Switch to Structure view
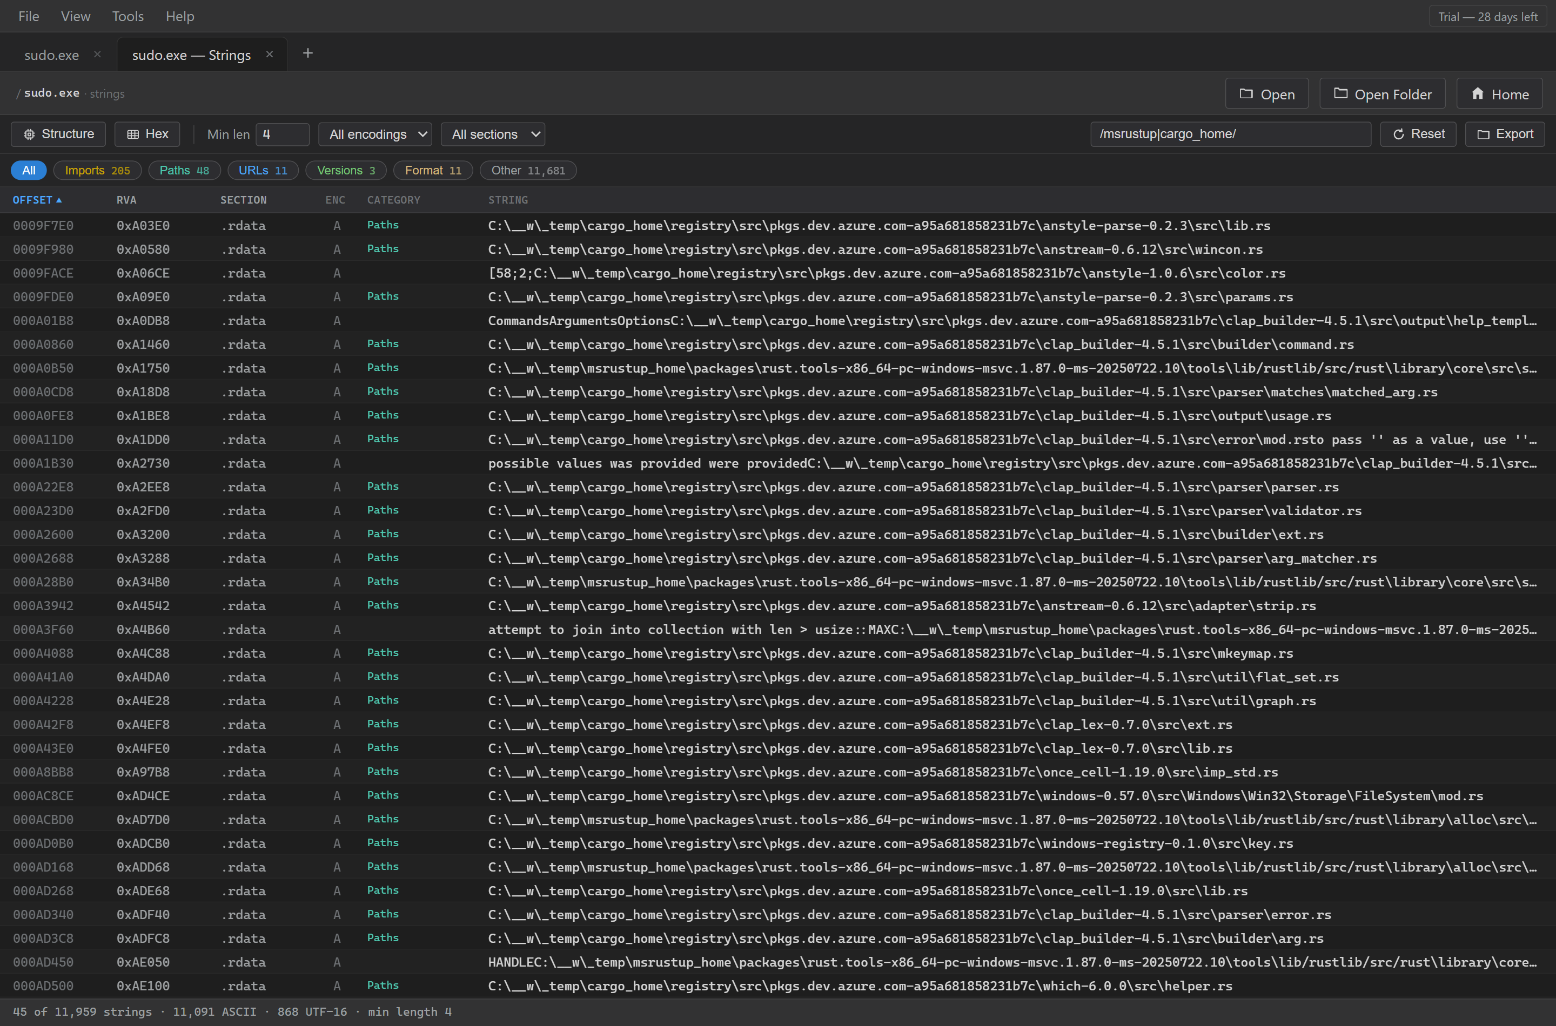Viewport: 1556px width, 1026px height. click(x=58, y=134)
